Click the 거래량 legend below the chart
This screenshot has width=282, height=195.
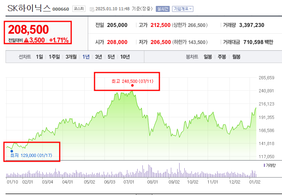coord(269,165)
